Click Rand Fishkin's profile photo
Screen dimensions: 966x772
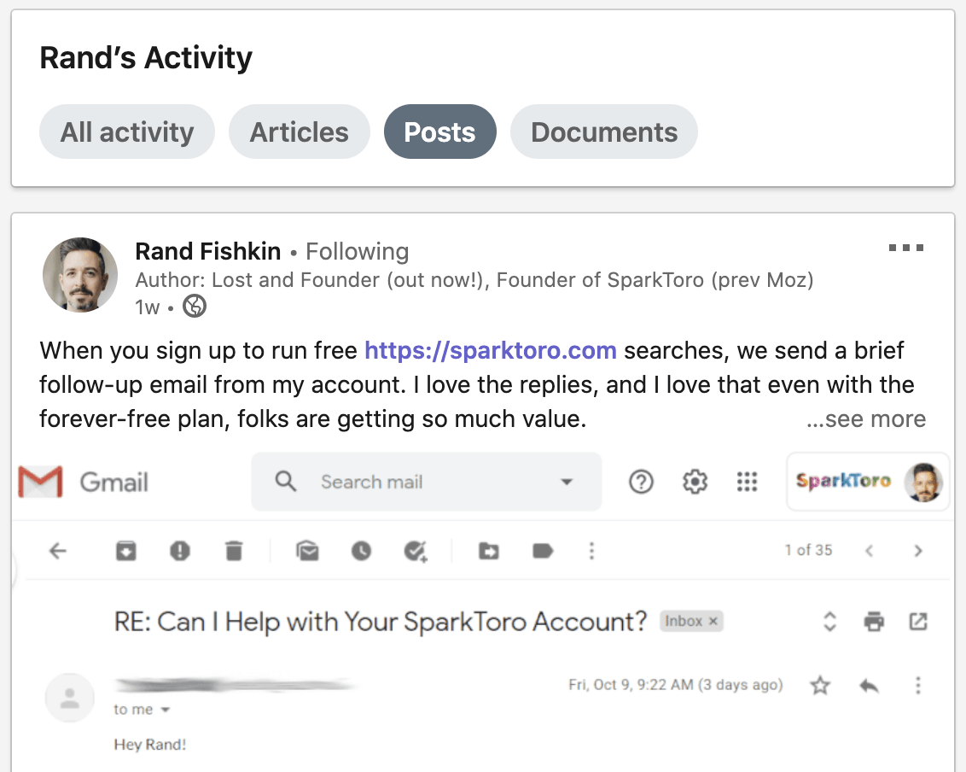pyautogui.click(x=80, y=274)
